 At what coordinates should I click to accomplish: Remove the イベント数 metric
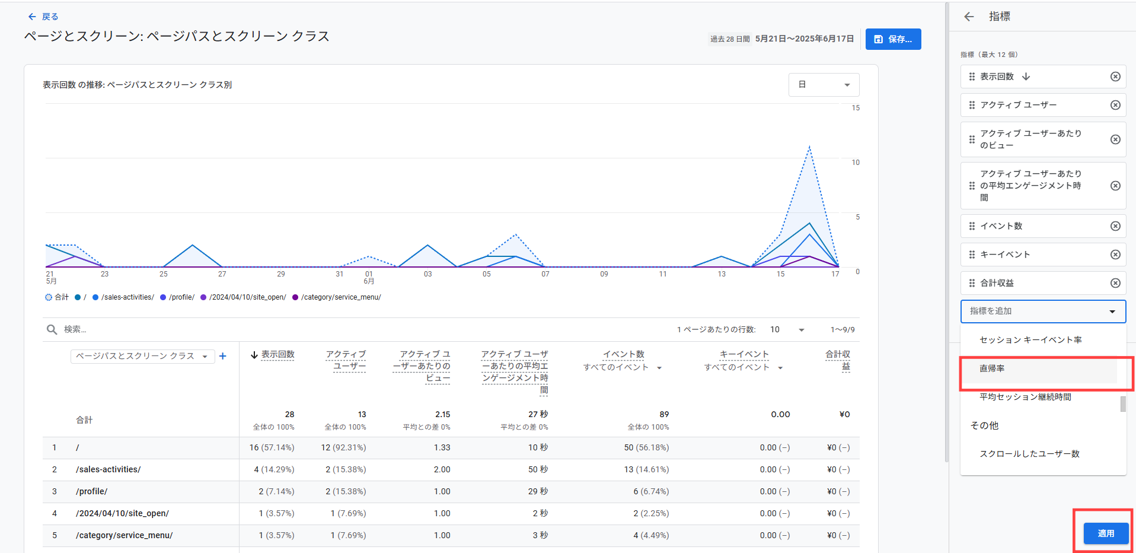tap(1115, 226)
